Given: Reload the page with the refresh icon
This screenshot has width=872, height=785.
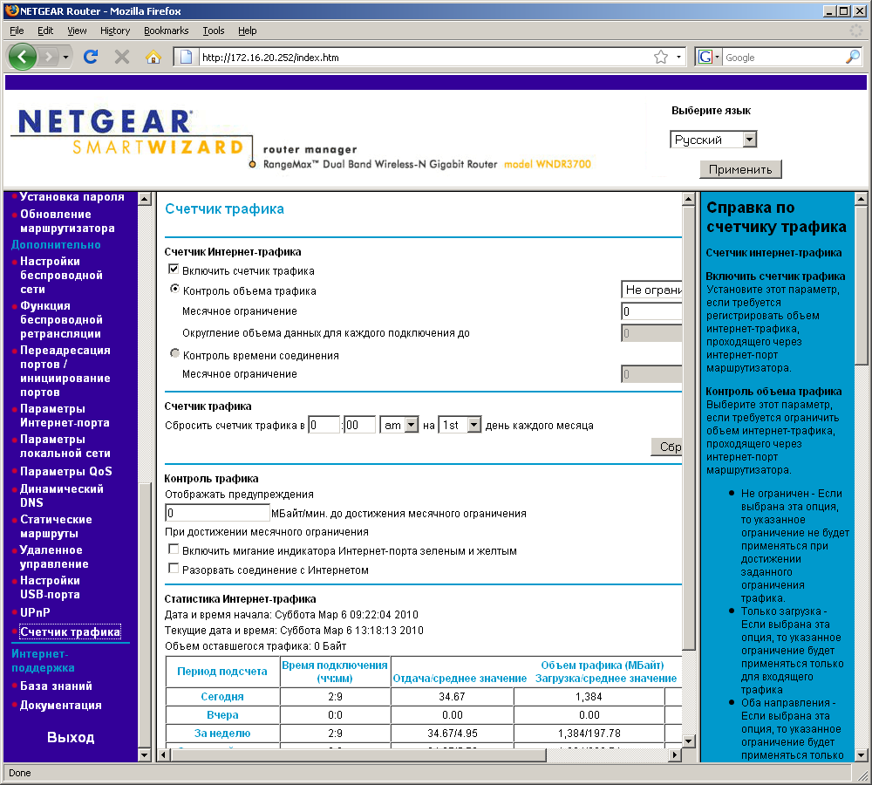Looking at the screenshot, I should click(x=91, y=57).
